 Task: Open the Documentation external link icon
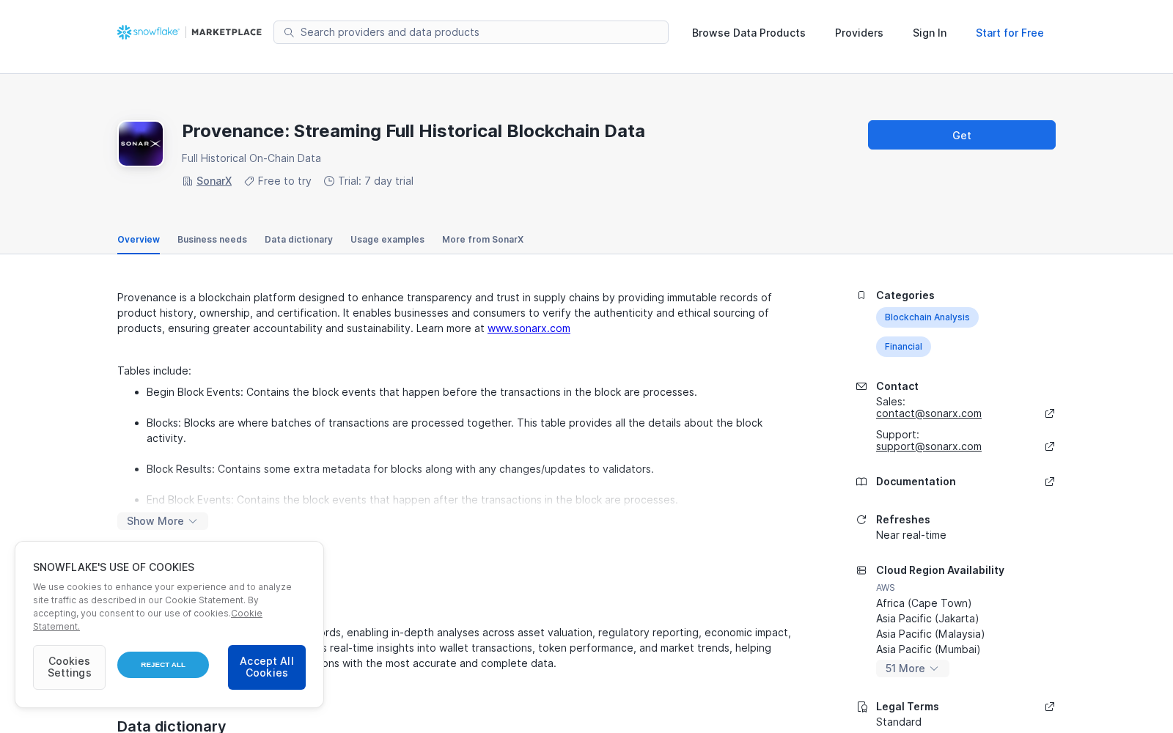coord(1050,482)
